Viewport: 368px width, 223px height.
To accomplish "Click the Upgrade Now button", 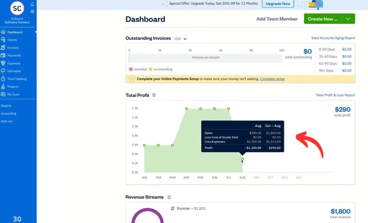I will pyautogui.click(x=278, y=4).
